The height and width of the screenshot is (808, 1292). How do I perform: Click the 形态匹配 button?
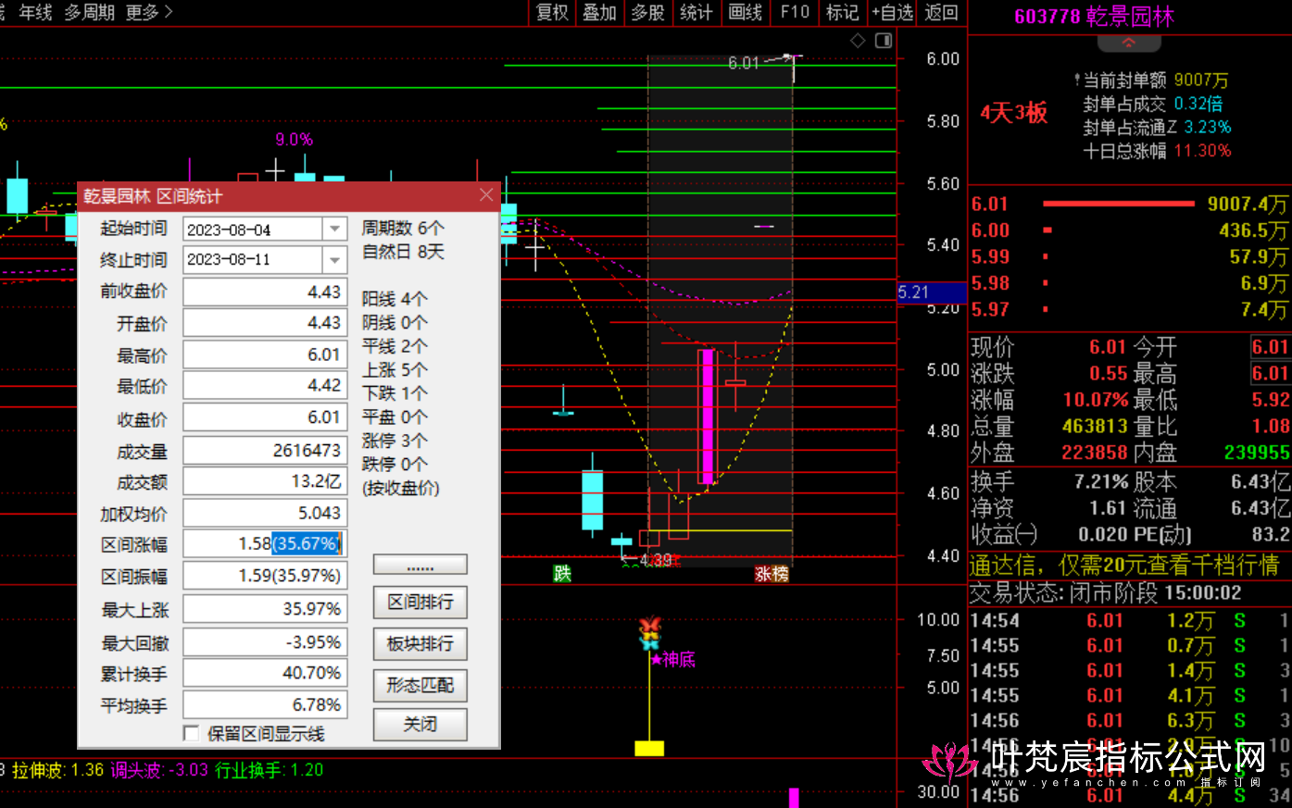click(420, 686)
